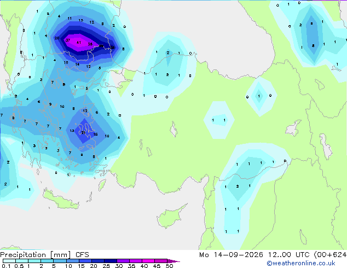Select the 45–50 mm legend swatch
The image size is (347, 268).
pyautogui.click(x=161, y=261)
